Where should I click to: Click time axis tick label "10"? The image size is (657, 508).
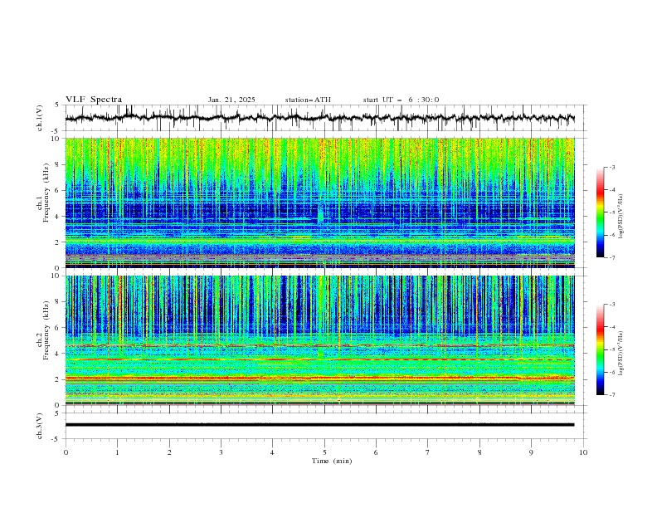pyautogui.click(x=583, y=452)
